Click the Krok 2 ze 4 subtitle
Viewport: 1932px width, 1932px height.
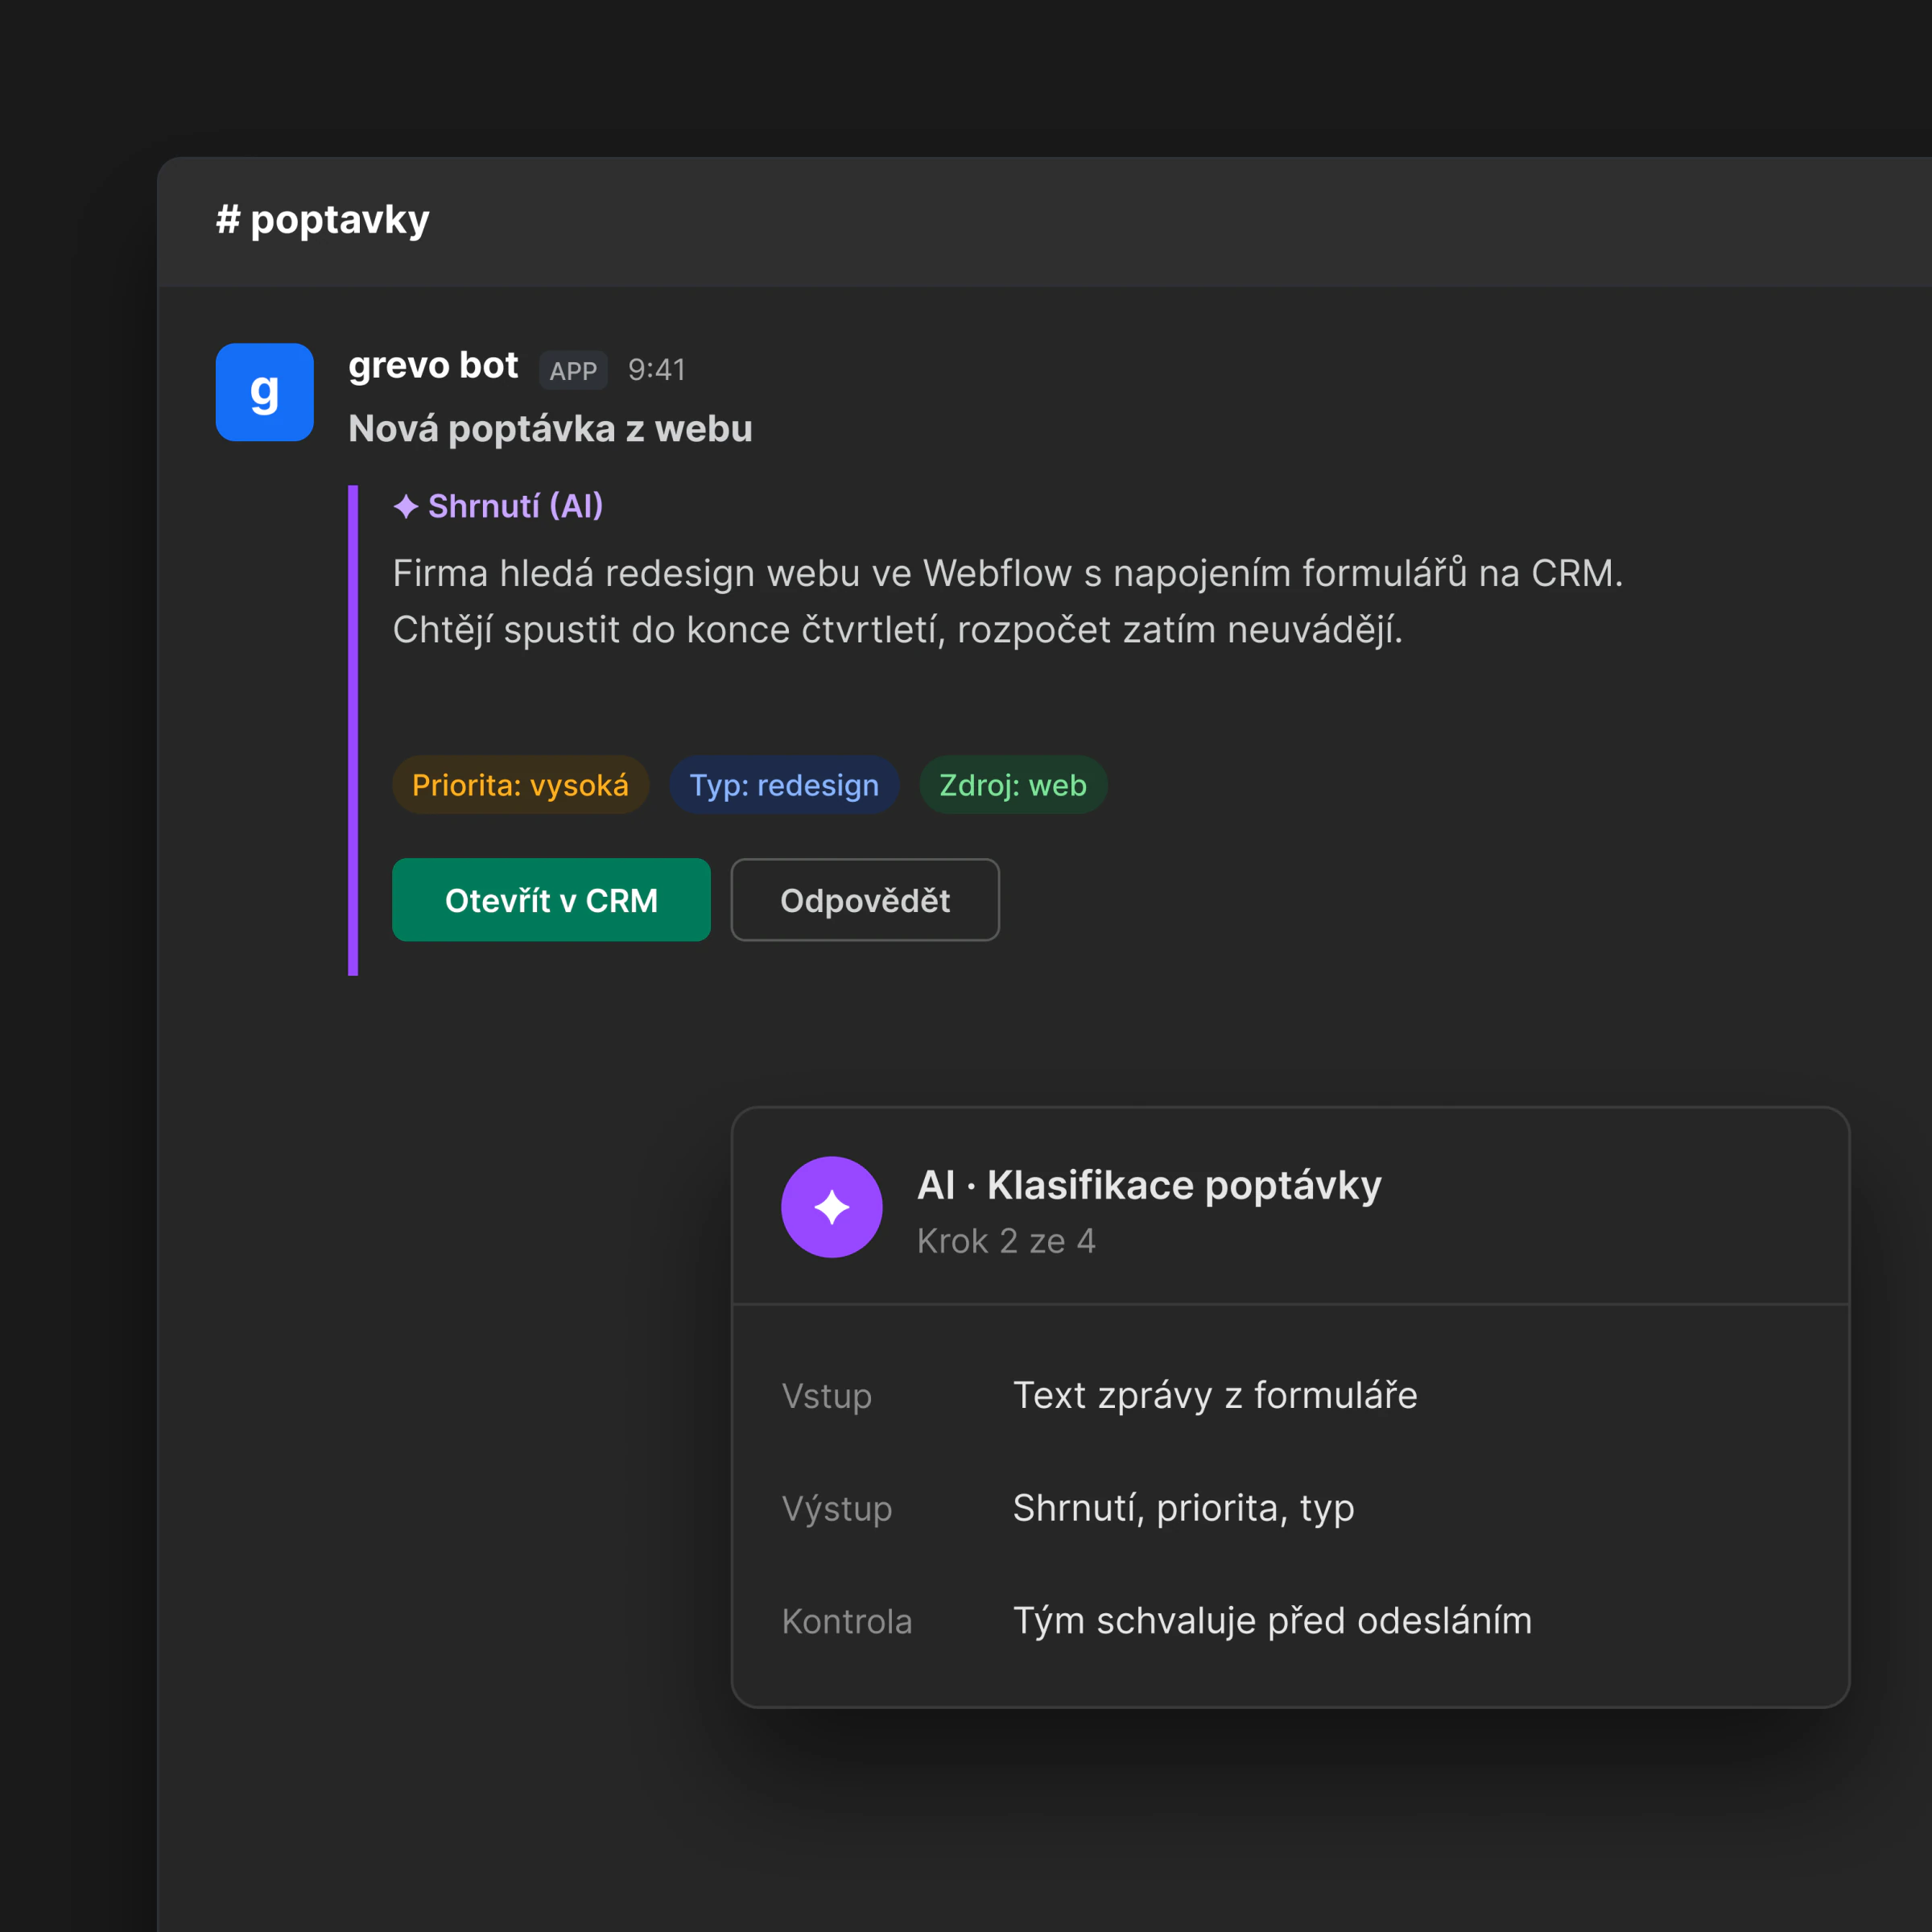pos(1006,1241)
